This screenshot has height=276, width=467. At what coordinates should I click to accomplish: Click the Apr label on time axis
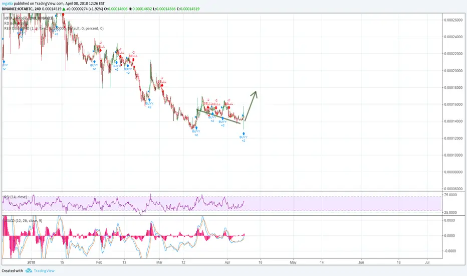pyautogui.click(x=227, y=262)
